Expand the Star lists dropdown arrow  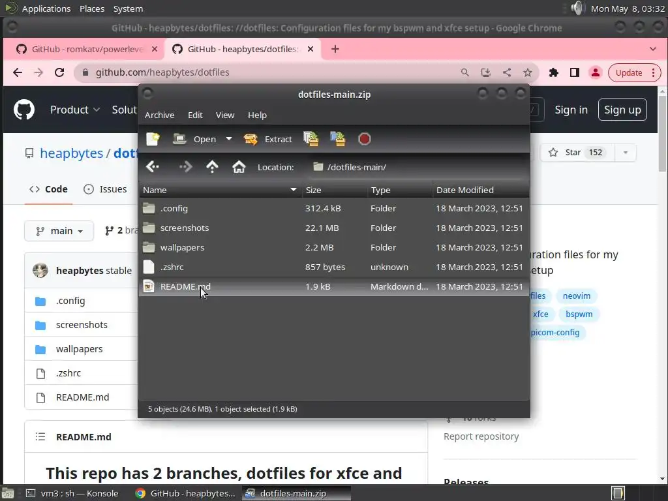point(626,153)
